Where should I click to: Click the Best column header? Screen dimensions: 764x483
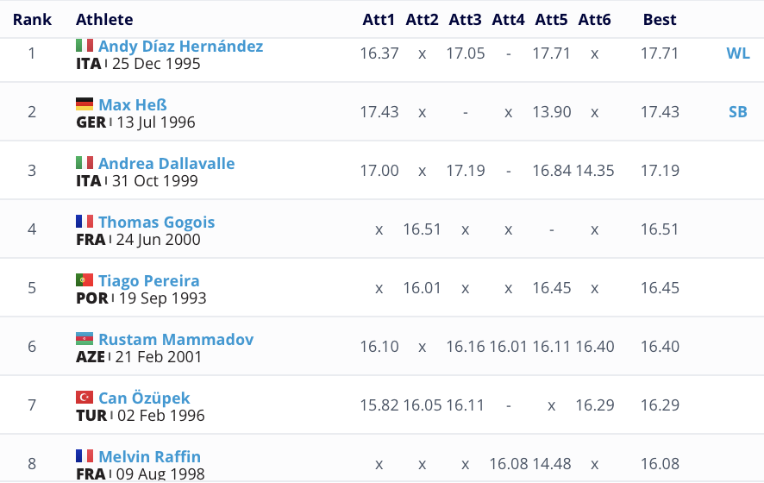[x=660, y=19]
